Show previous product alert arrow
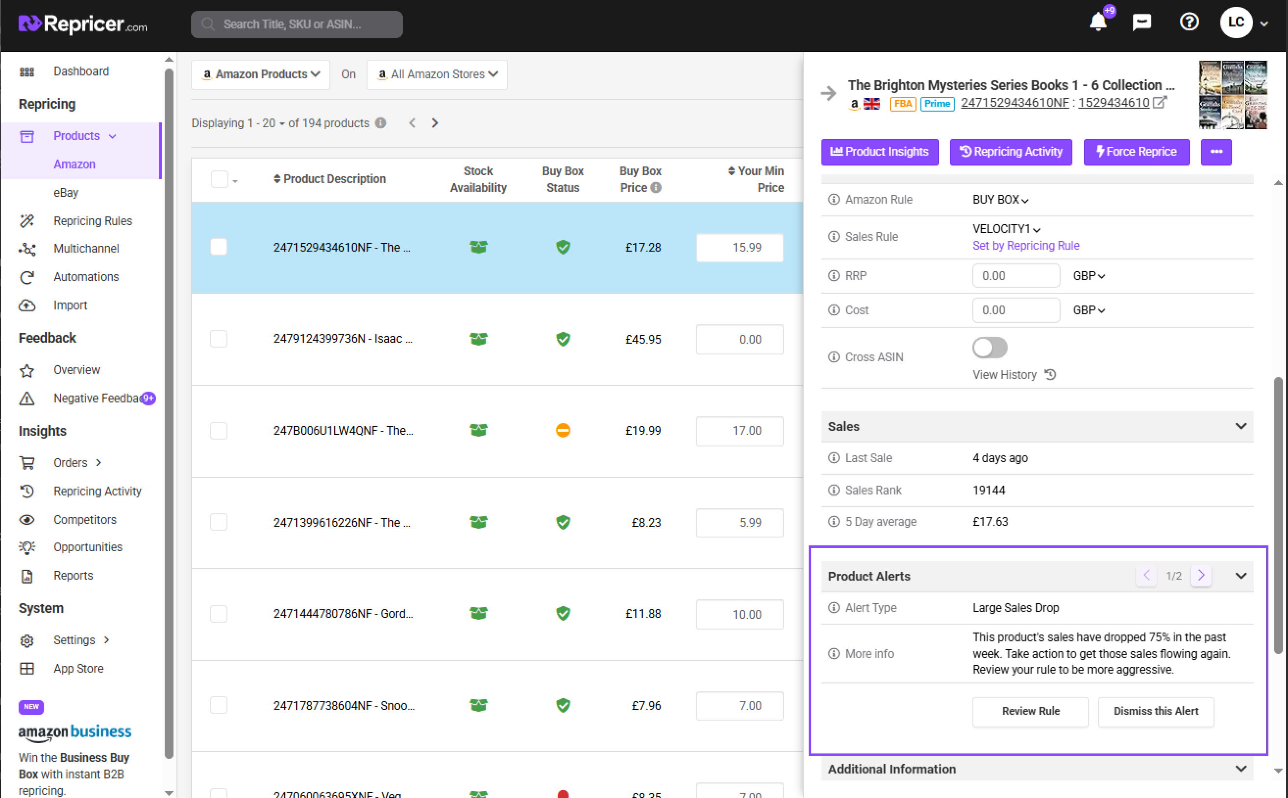This screenshot has width=1288, height=798. click(1146, 576)
